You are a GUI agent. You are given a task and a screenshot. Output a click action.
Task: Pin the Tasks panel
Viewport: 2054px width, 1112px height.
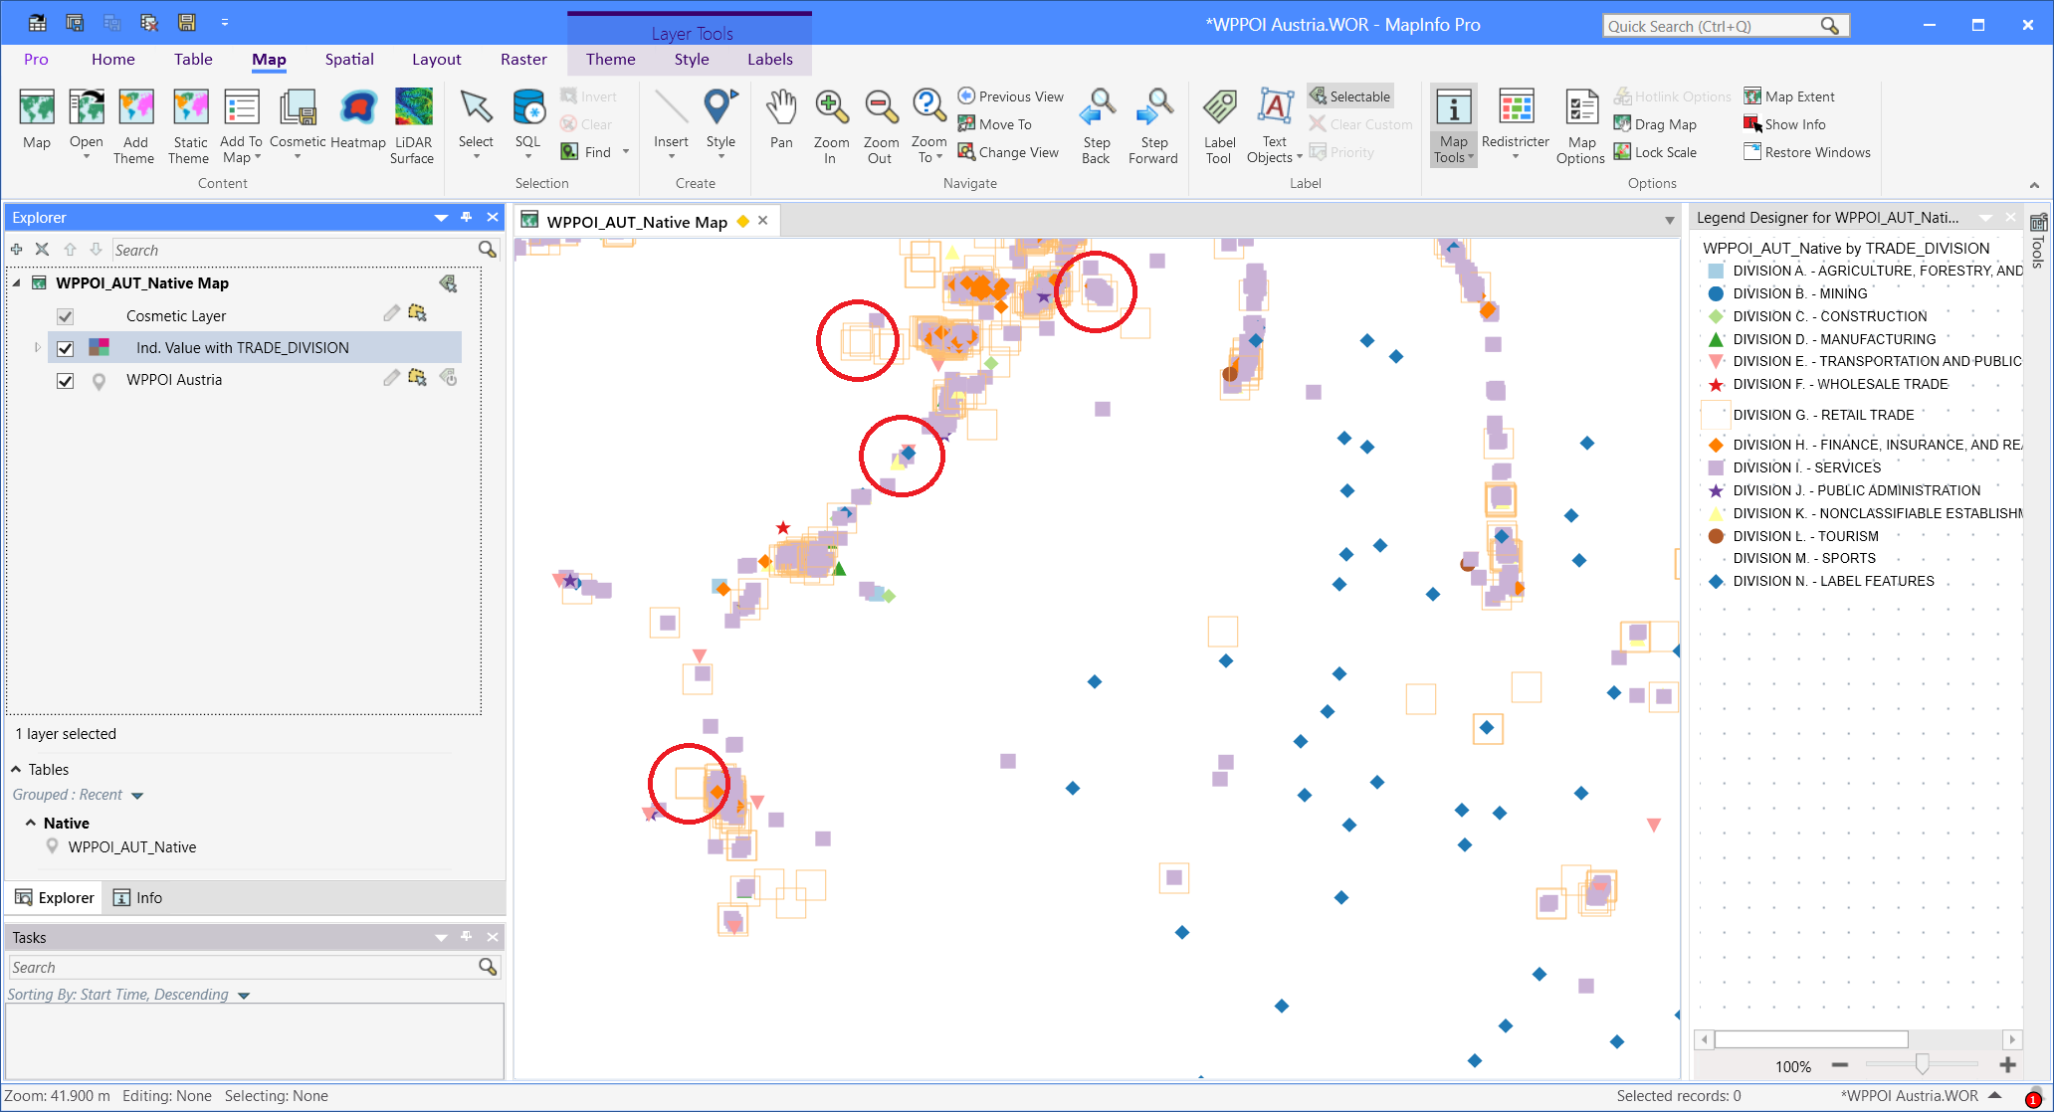[x=467, y=937]
